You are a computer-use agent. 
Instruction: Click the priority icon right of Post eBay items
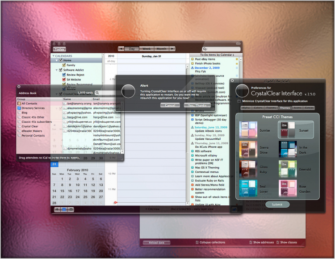[x=237, y=59]
